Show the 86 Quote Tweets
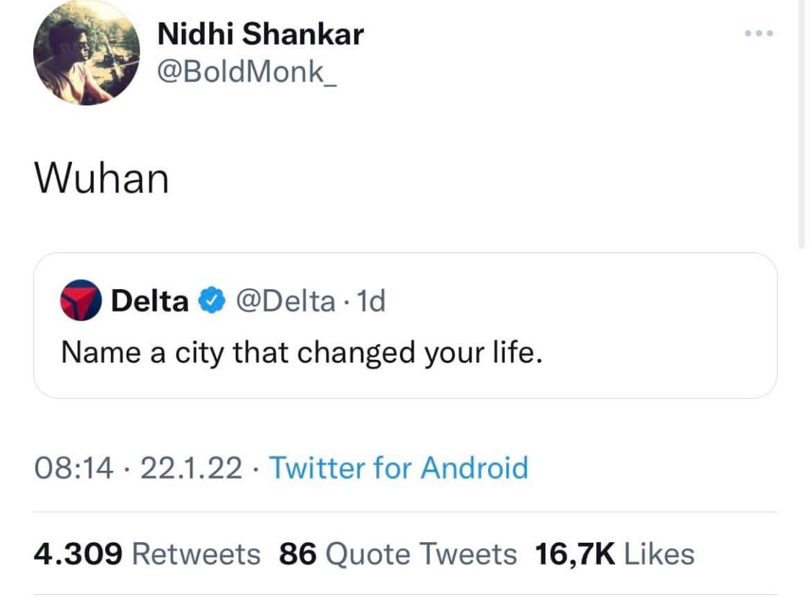 [398, 554]
